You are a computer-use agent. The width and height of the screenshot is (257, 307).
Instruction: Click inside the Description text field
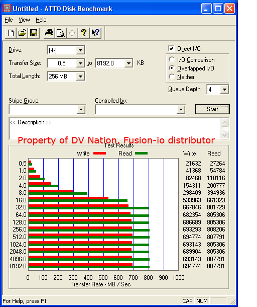[115, 129]
